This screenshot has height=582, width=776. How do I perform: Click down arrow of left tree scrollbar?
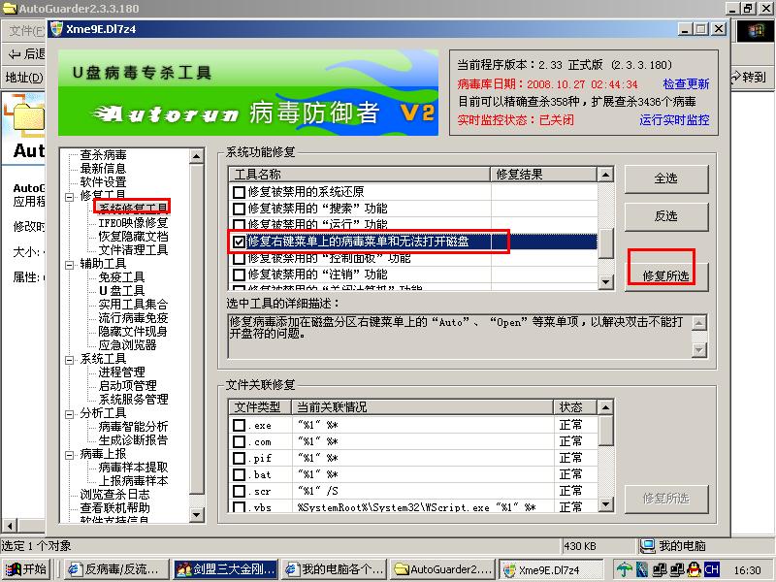click(197, 515)
